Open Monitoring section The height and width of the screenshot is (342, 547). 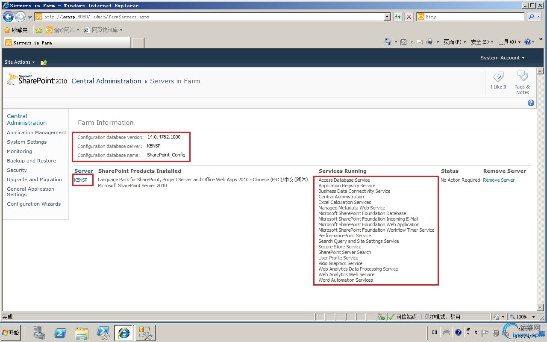pos(19,151)
